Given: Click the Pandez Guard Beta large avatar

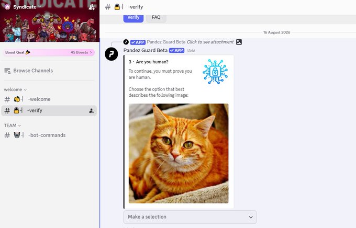Looking at the screenshot, I should tap(111, 54).
